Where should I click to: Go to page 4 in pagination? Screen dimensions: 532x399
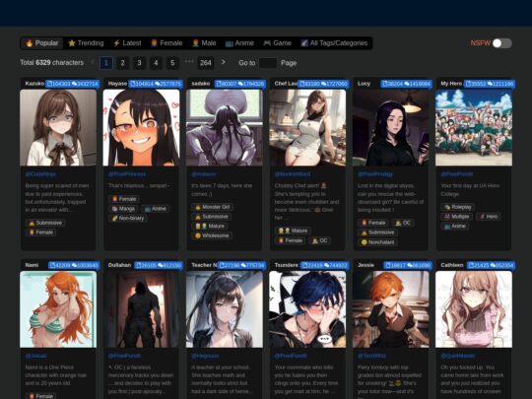pyautogui.click(x=156, y=63)
